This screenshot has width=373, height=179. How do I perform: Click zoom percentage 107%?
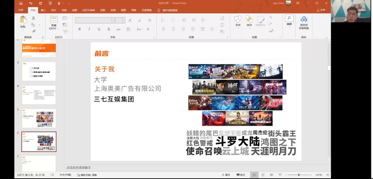point(319,175)
